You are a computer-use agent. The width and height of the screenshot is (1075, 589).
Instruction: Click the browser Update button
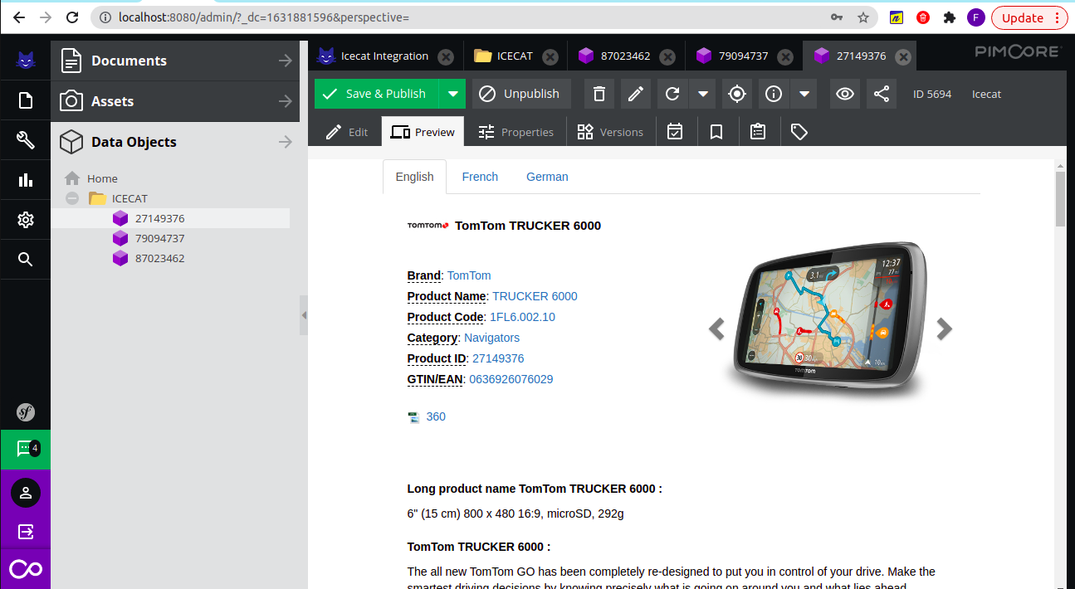[1029, 17]
